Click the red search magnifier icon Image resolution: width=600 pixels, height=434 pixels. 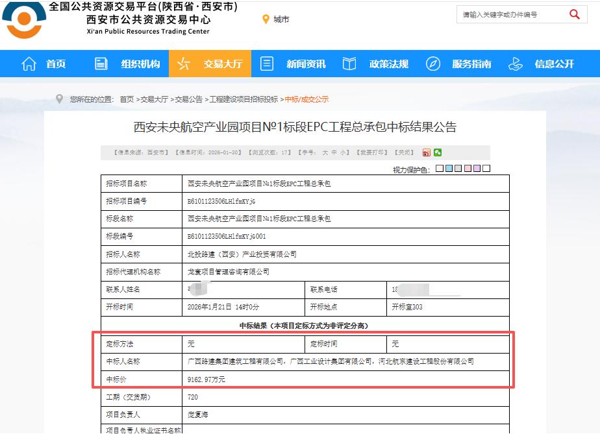(574, 14)
